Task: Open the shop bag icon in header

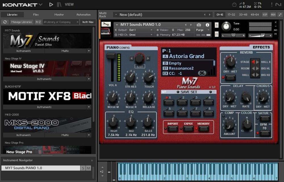Action: (x=234, y=5)
